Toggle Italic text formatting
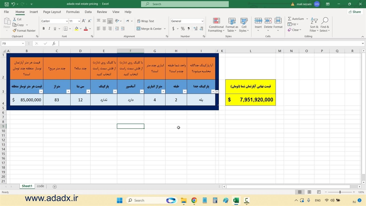 pyautogui.click(x=49, y=29)
